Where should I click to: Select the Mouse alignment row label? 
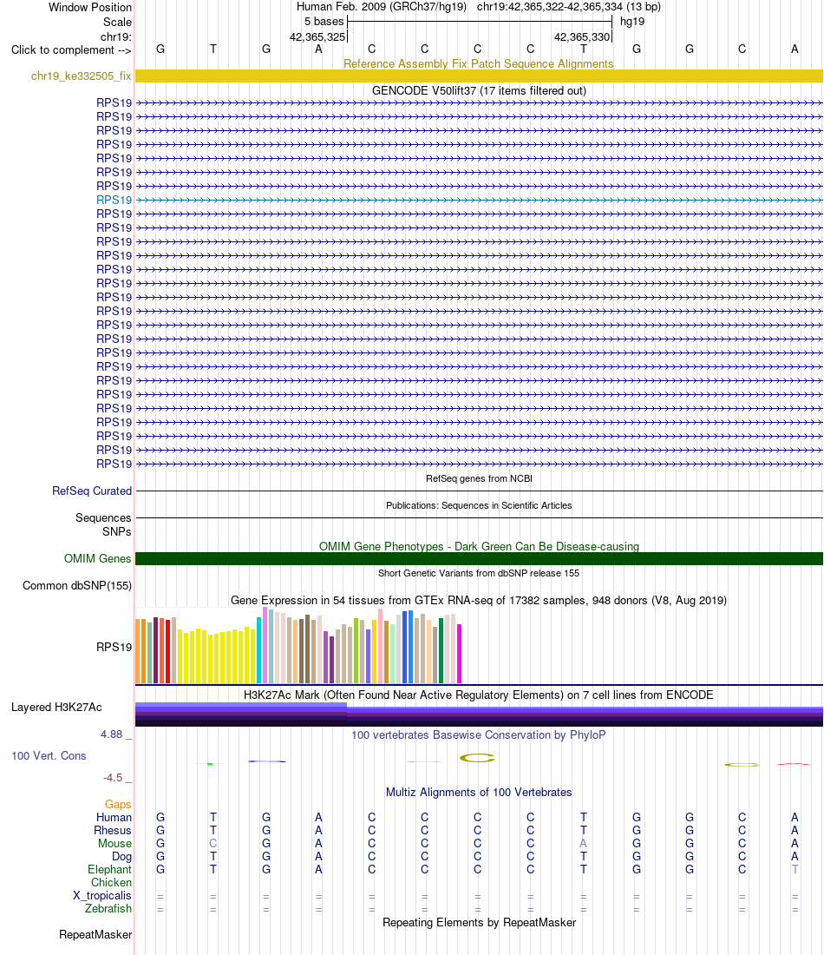click(x=115, y=844)
